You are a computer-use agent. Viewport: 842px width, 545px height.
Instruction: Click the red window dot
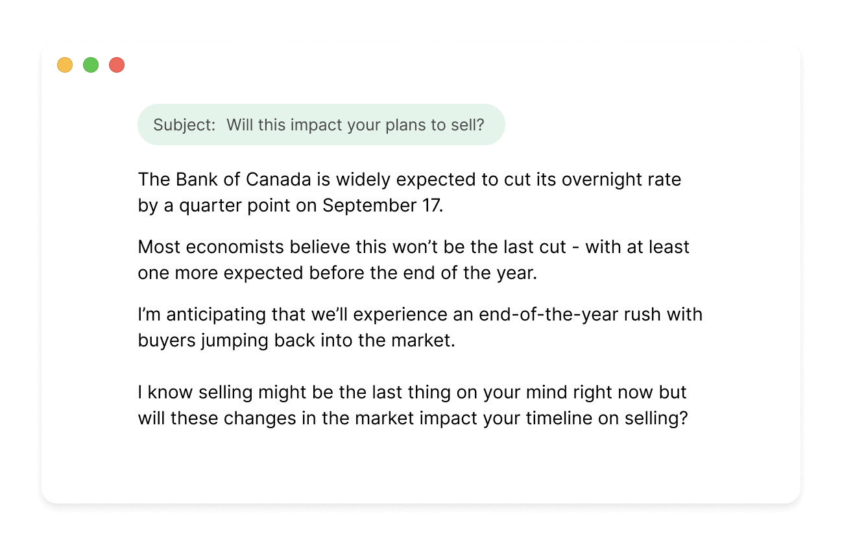point(117,65)
